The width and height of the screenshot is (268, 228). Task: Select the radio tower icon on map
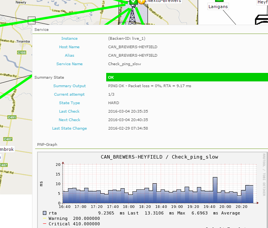point(132,15)
